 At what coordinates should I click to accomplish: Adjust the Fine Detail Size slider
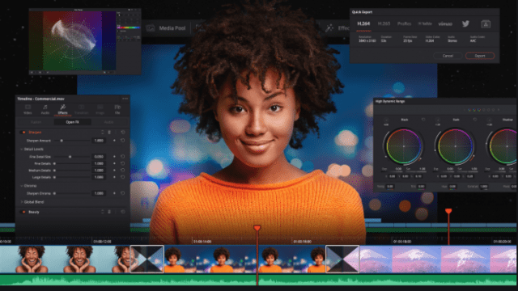pyautogui.click(x=72, y=157)
